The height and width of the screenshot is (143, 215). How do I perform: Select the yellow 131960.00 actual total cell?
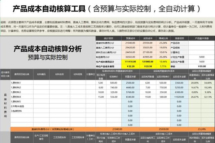click(148, 62)
